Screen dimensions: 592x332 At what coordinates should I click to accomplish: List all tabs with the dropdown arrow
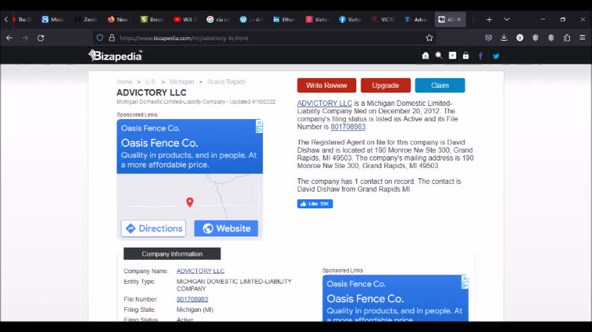[x=507, y=19]
